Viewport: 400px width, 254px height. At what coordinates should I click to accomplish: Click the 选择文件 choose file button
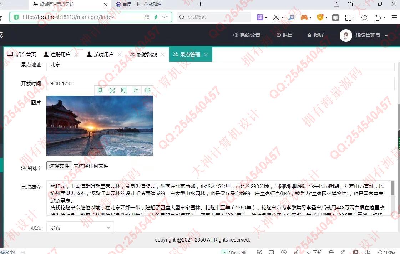click(59, 166)
